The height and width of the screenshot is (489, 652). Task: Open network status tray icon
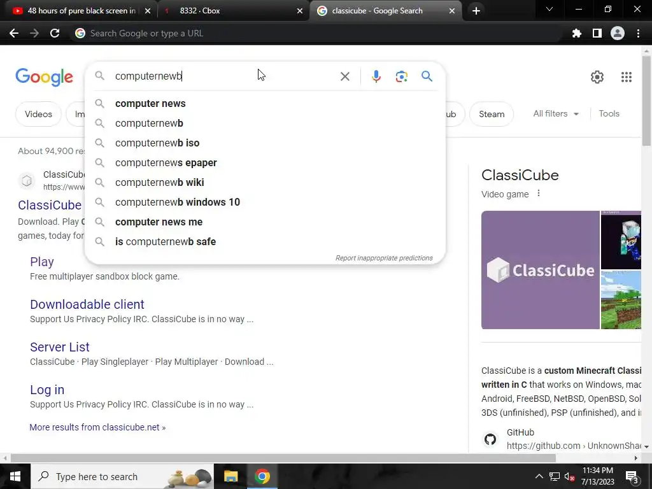tap(555, 476)
